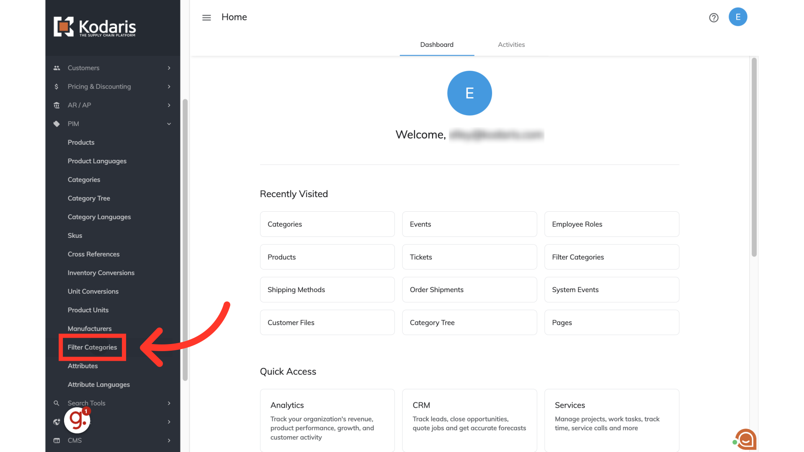Click the Customers people icon

[x=57, y=68]
